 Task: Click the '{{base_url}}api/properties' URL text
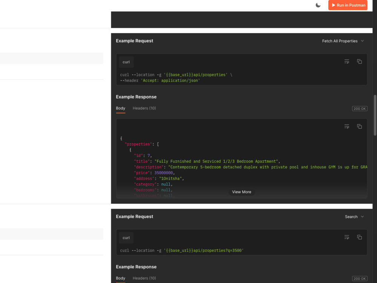(x=196, y=75)
